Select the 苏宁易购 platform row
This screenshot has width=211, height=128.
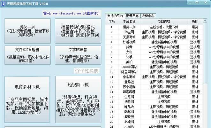tap(154, 87)
